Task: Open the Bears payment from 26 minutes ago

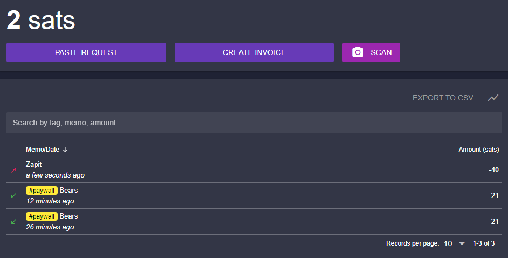Action: pyautogui.click(x=68, y=216)
